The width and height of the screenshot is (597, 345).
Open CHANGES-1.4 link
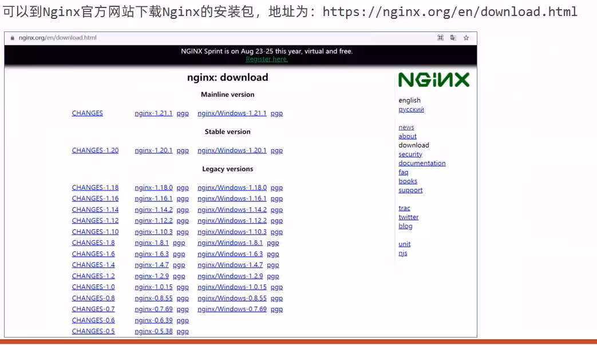tap(93, 265)
